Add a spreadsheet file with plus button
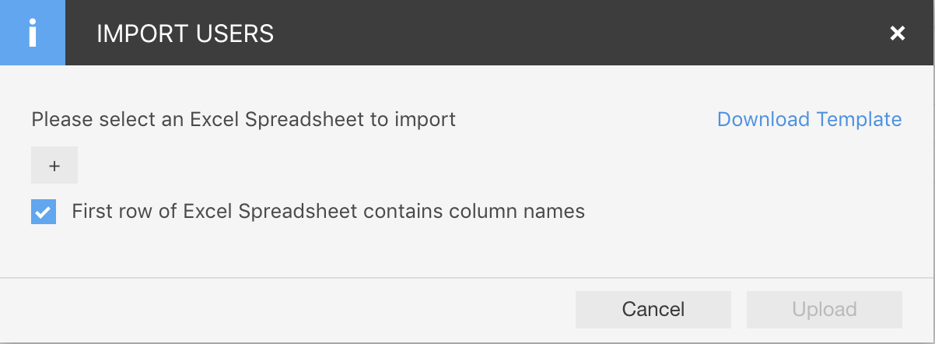Viewport: 935px width, 344px height. [54, 165]
